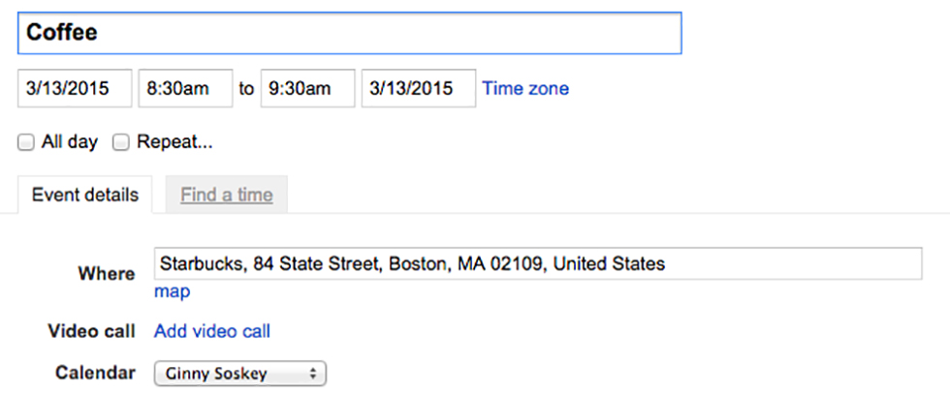Expand the Ginny Soskey calendar dropdown
Image resolution: width=950 pixels, height=395 pixels.
tap(240, 373)
